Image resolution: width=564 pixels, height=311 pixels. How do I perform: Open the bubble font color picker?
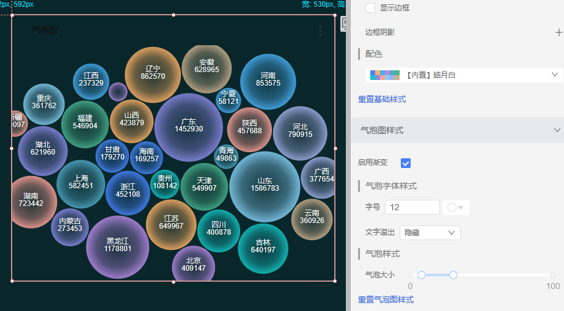[455, 208]
